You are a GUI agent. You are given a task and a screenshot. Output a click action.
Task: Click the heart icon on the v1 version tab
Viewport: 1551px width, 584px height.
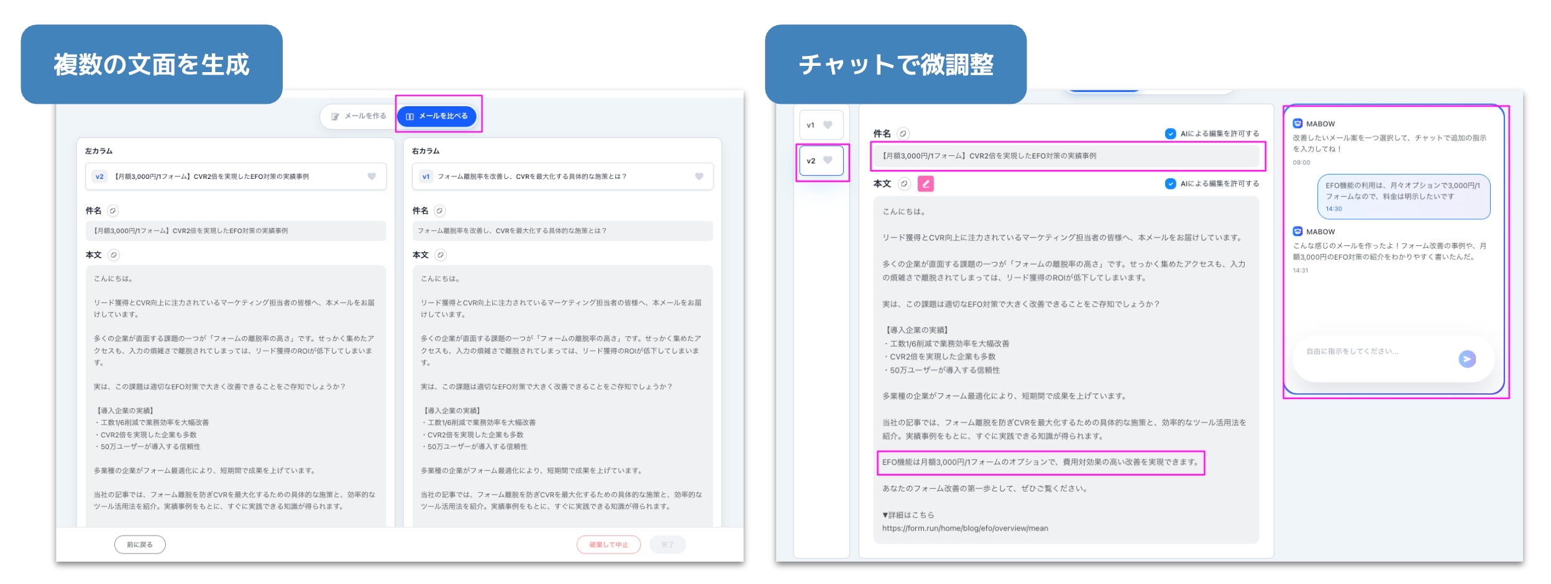828,125
